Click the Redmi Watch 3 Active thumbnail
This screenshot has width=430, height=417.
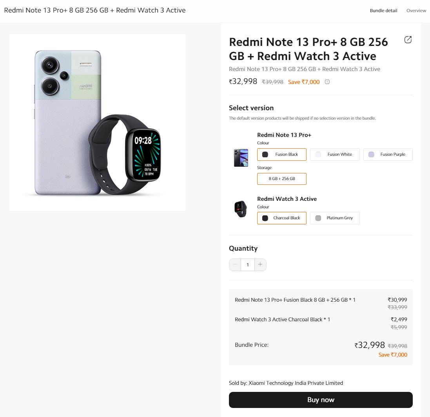(x=241, y=209)
